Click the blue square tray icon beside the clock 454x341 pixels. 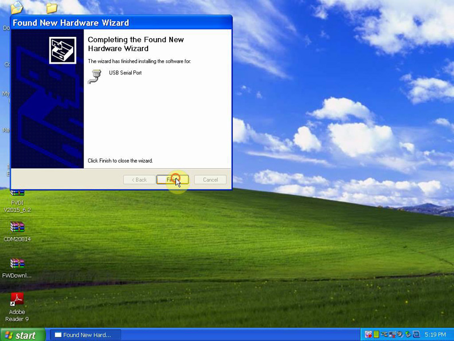[x=416, y=335]
